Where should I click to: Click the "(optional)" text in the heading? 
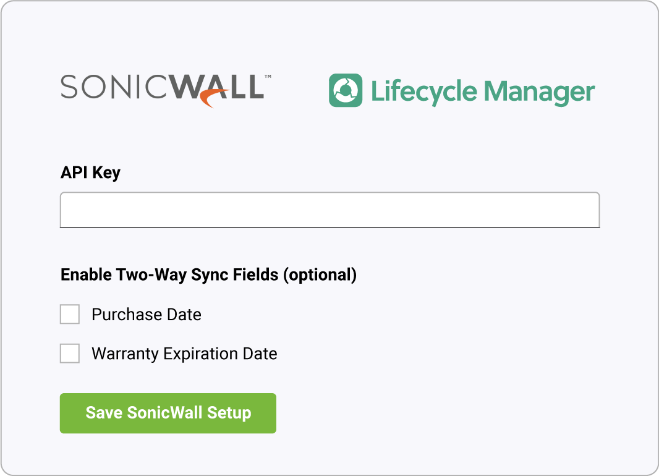(320, 274)
